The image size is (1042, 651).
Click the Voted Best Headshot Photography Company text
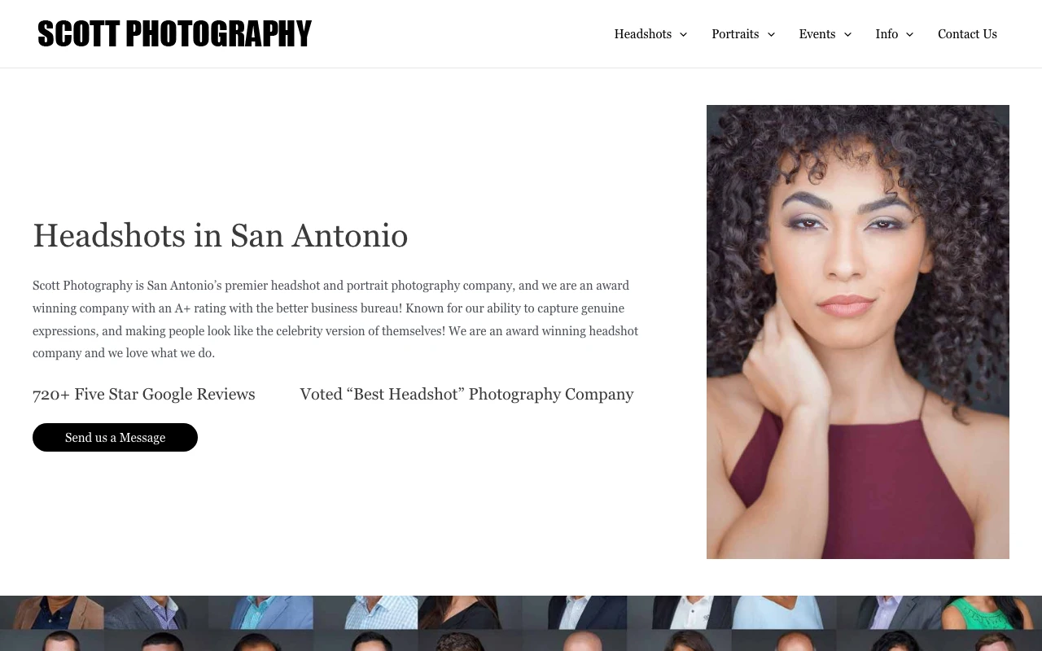(x=466, y=394)
